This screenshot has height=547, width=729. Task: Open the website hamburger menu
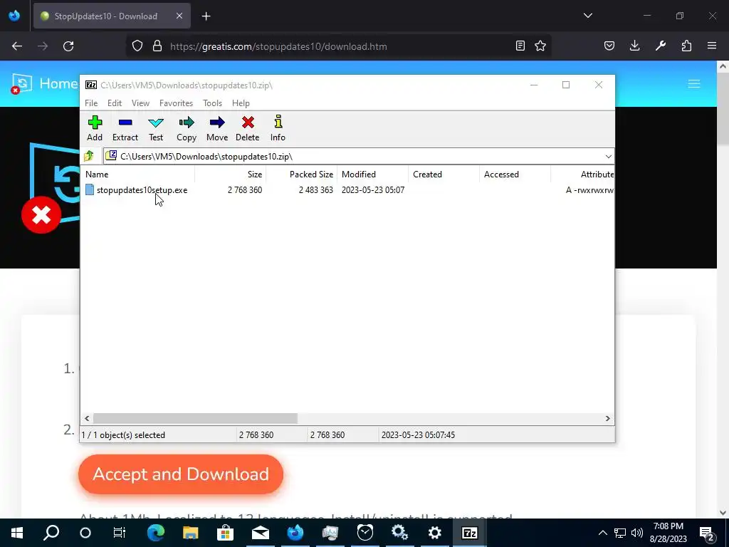tap(694, 84)
